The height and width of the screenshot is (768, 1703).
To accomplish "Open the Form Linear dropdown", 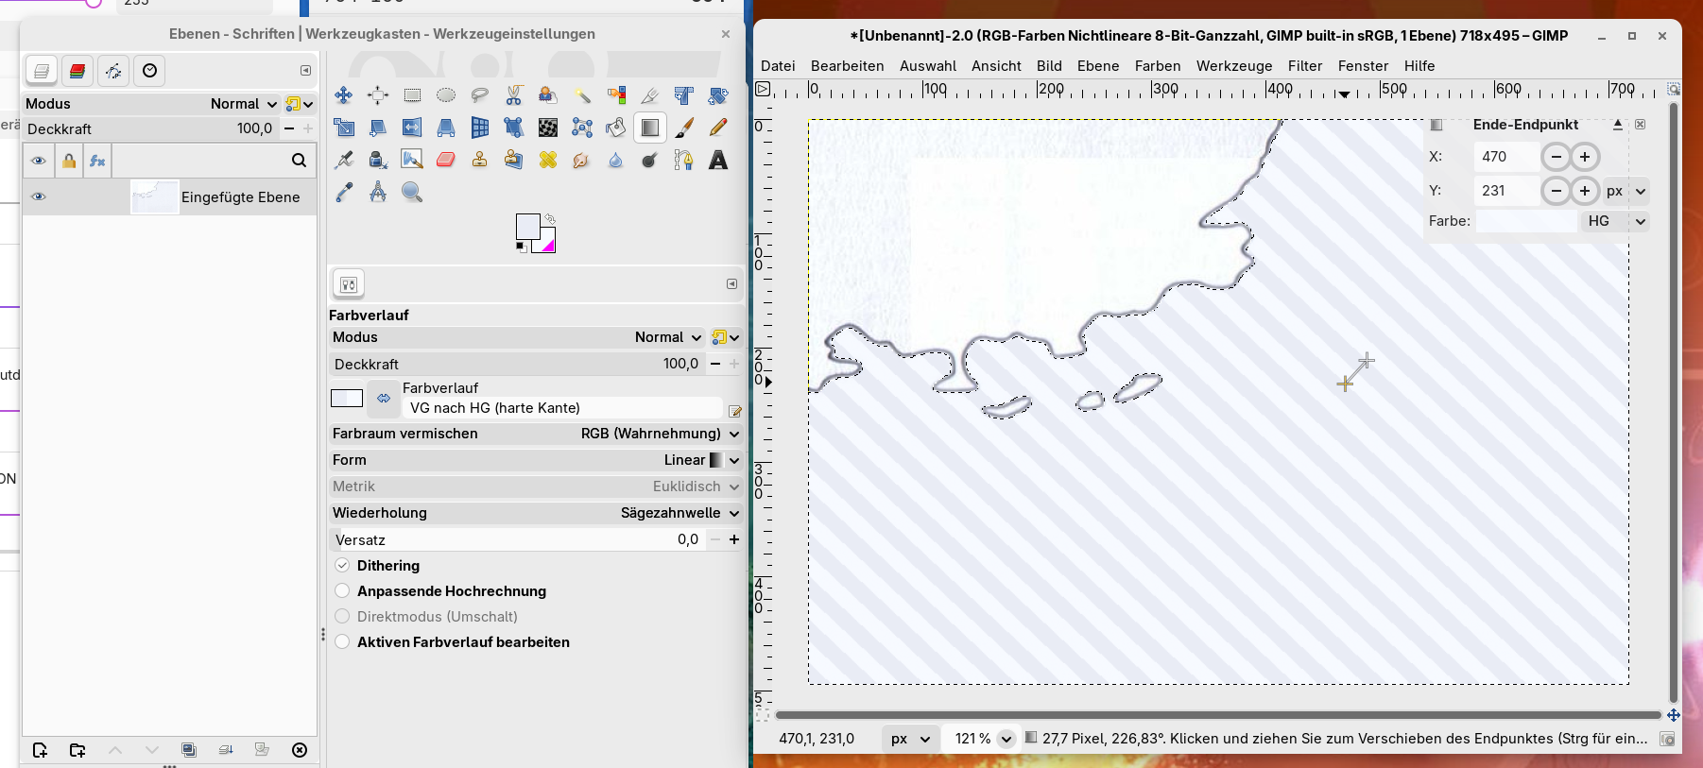I will (535, 460).
